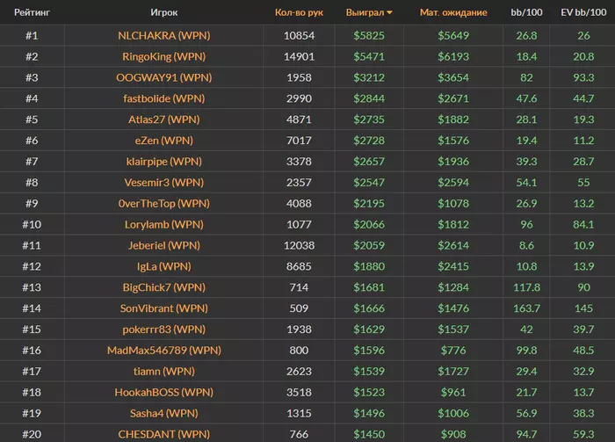Open player NLCHAKRA (WPN) profile
The image size is (615, 442).
pyautogui.click(x=164, y=35)
